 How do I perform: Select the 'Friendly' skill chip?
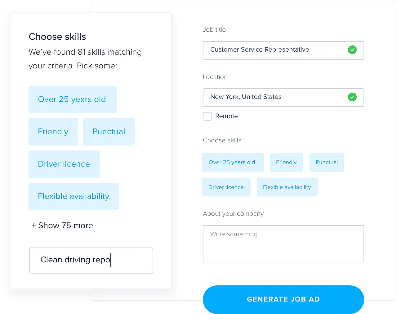tap(53, 132)
